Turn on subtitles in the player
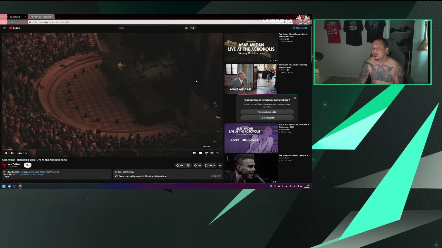The width and height of the screenshot is (442, 248). 200,153
